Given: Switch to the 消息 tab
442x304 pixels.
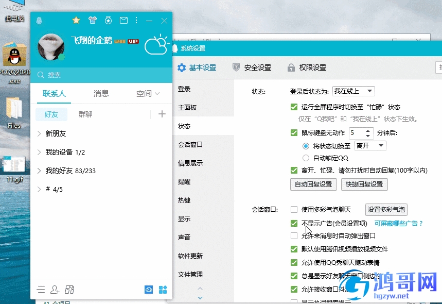Looking at the screenshot, I should pos(101,93).
